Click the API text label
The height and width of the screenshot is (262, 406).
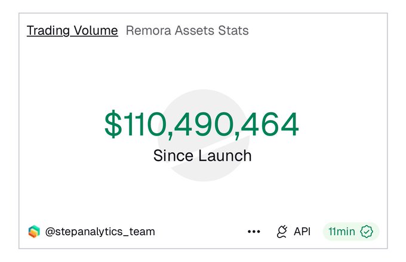click(302, 232)
